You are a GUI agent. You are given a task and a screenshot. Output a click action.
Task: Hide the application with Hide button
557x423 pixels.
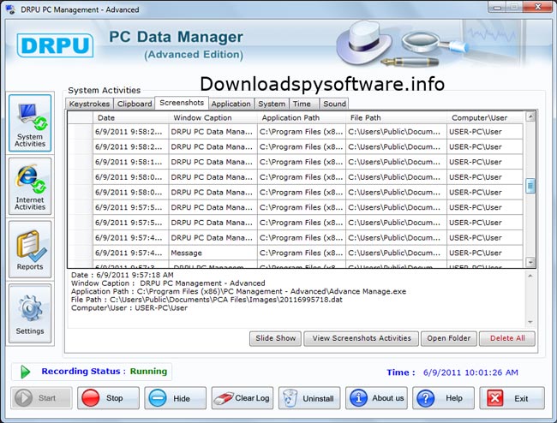[x=175, y=398]
